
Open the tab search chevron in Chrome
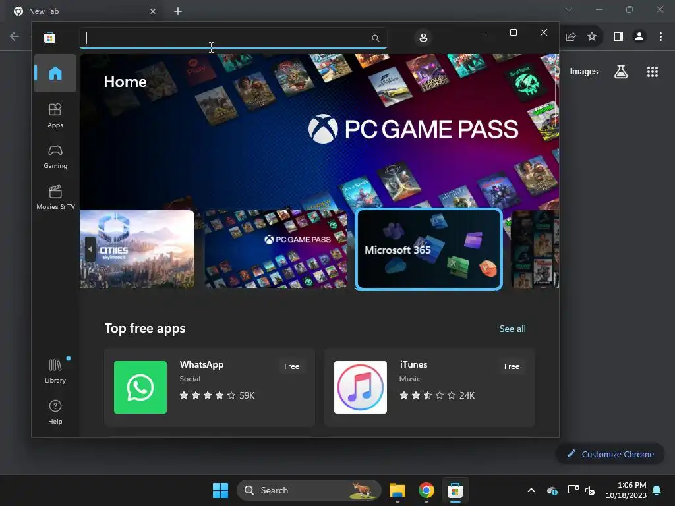[569, 9]
